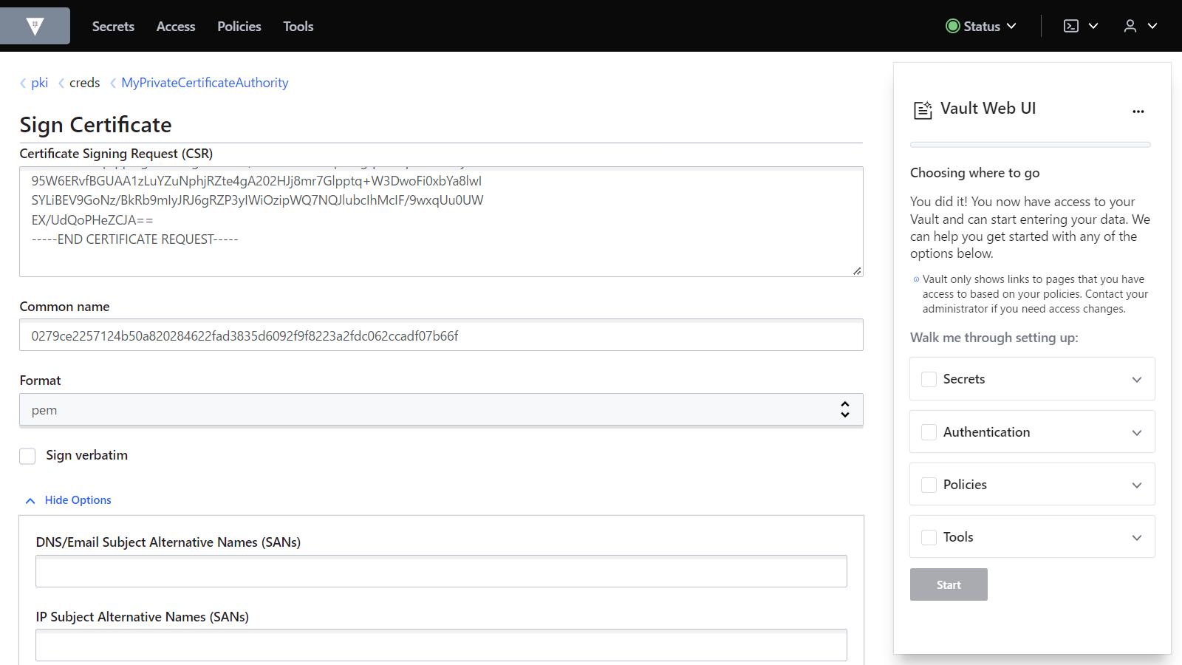The image size is (1182, 665).
Task: Open the Secrets menu in navbar
Action: tap(113, 26)
